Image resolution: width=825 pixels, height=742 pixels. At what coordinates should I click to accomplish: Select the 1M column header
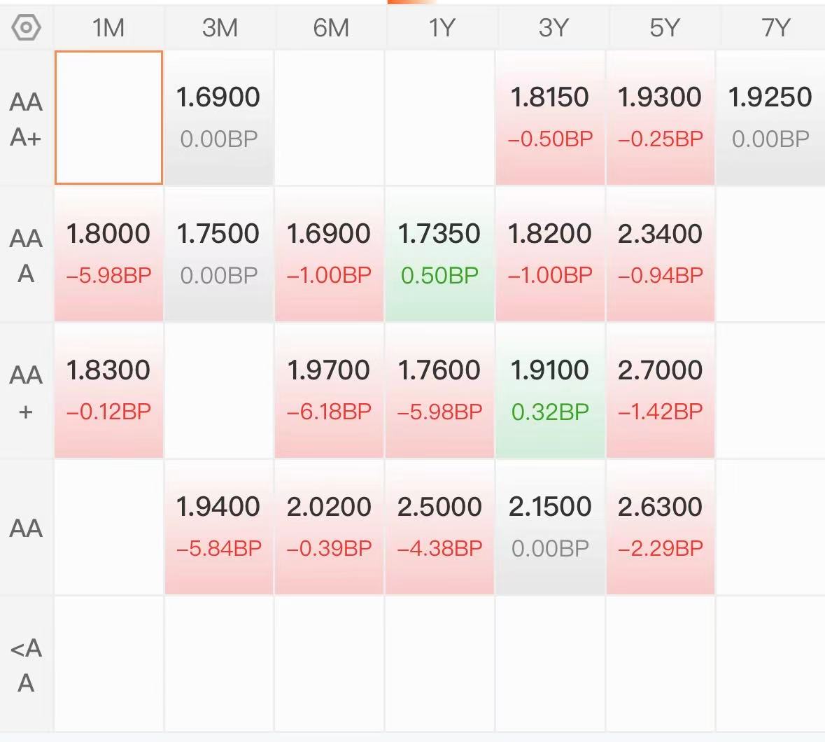click(x=108, y=27)
